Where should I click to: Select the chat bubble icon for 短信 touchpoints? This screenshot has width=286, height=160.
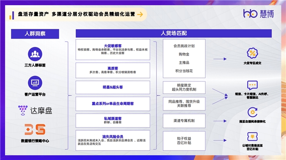tap(252, 85)
